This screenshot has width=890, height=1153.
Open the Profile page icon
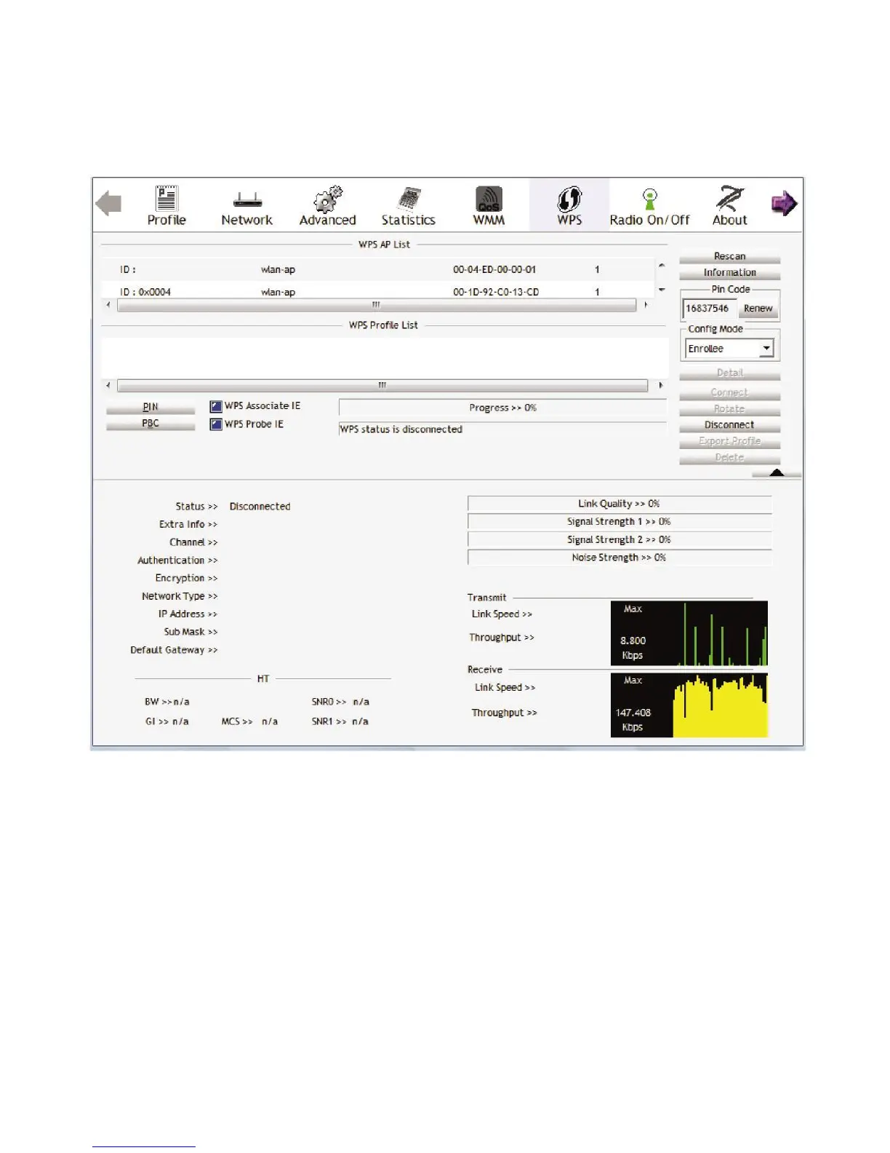tap(167, 199)
